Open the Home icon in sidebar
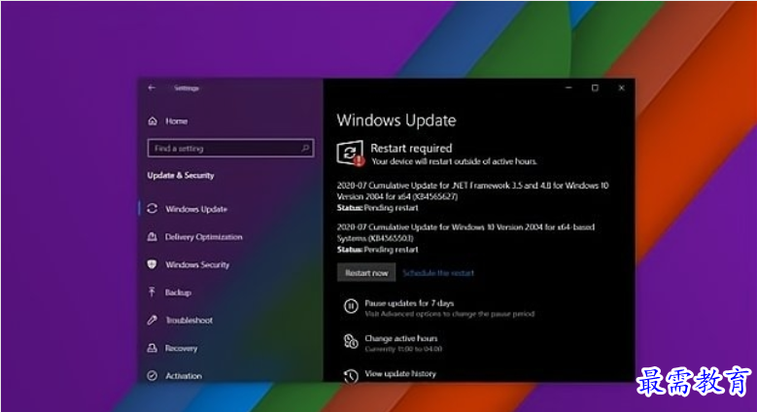The image size is (757, 412). pyautogui.click(x=153, y=121)
